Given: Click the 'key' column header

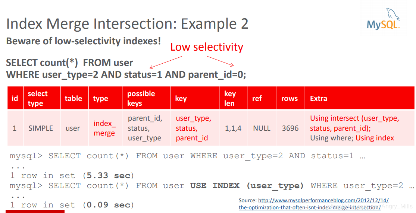Looking at the screenshot, I should 195,98.
